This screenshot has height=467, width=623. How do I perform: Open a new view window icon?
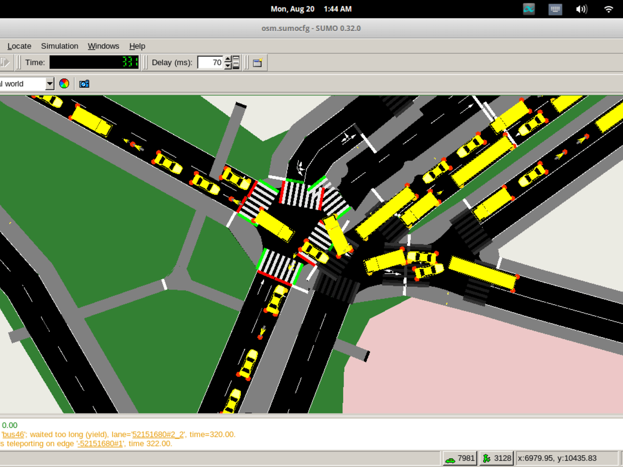click(x=257, y=62)
